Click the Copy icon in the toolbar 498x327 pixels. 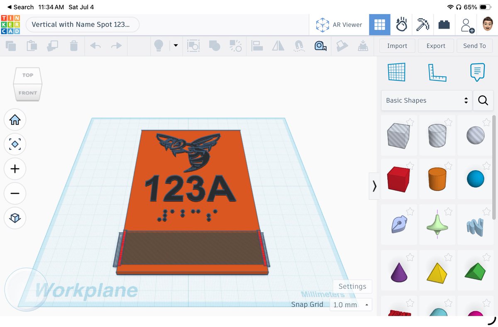click(x=11, y=46)
